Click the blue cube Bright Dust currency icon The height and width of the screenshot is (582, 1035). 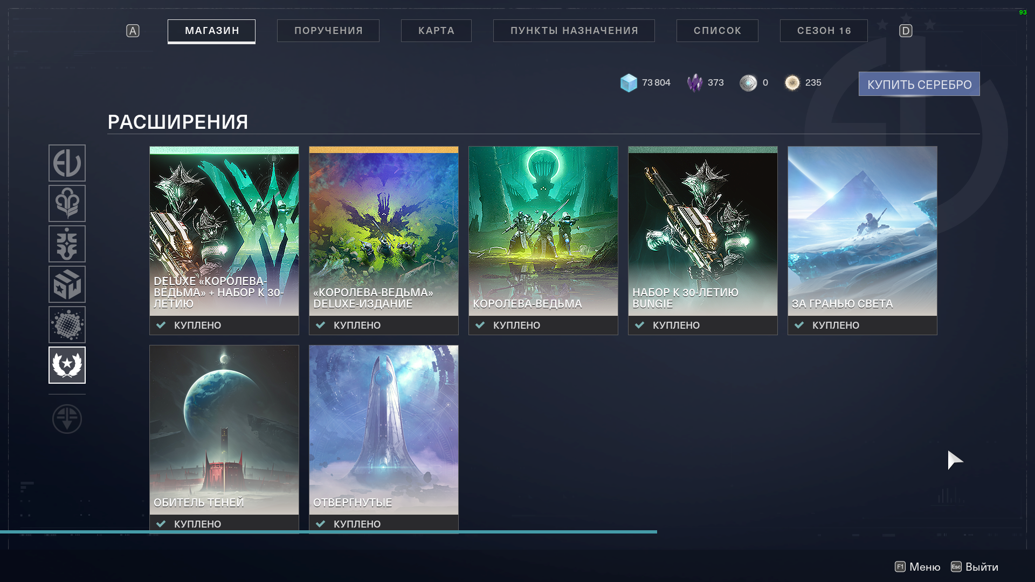[x=627, y=82]
